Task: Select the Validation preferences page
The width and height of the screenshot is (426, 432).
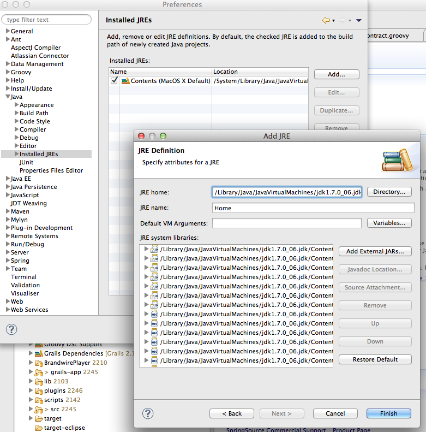Action: coord(25,285)
